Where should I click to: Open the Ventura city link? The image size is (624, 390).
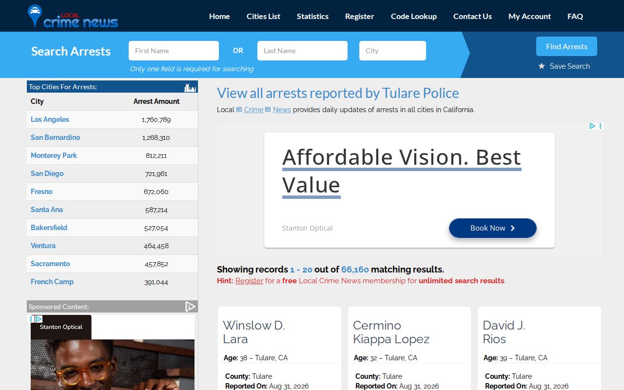click(43, 246)
